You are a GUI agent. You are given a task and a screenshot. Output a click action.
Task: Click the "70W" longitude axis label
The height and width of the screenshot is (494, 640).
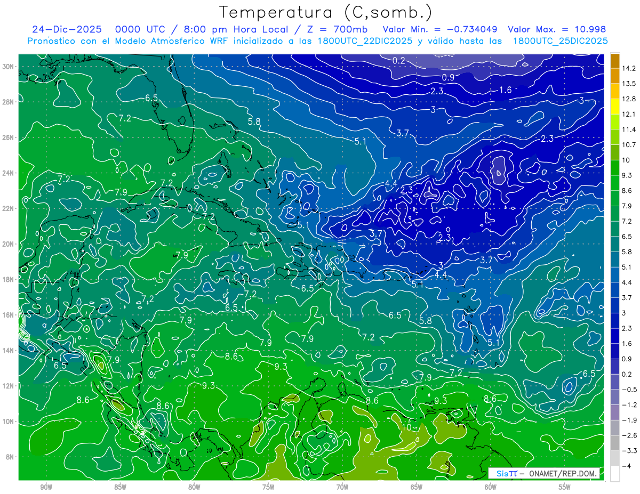[342, 487]
